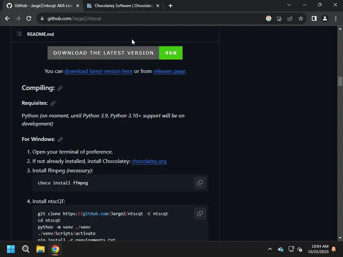Share this page icon
This screenshot has height=257, width=343.
coord(290,19)
